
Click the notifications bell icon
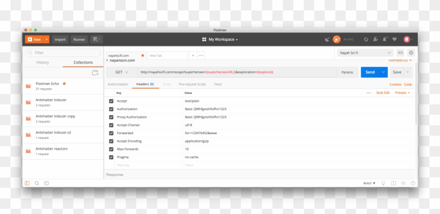(384, 39)
